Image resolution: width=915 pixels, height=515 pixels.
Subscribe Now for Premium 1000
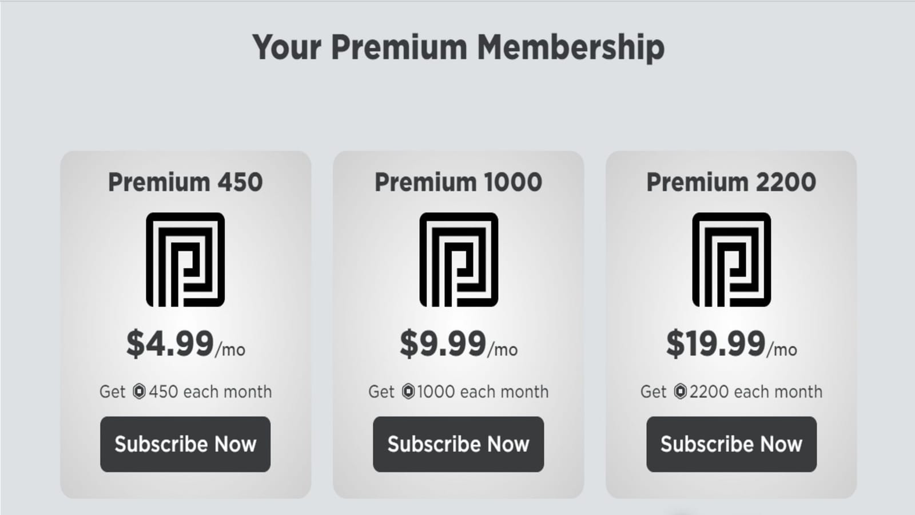457,444
